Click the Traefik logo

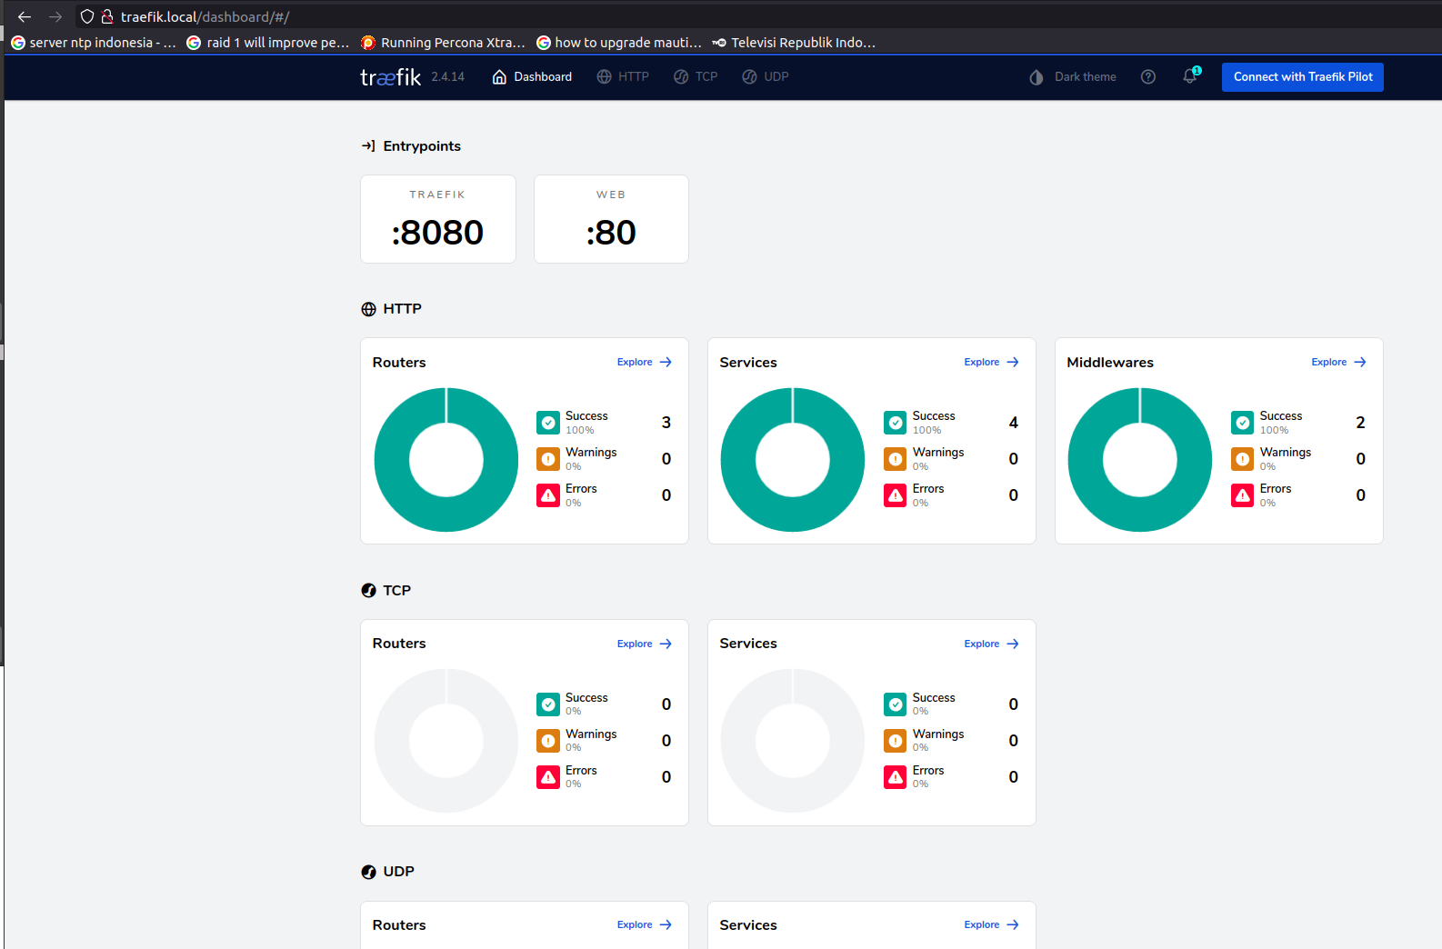390,77
